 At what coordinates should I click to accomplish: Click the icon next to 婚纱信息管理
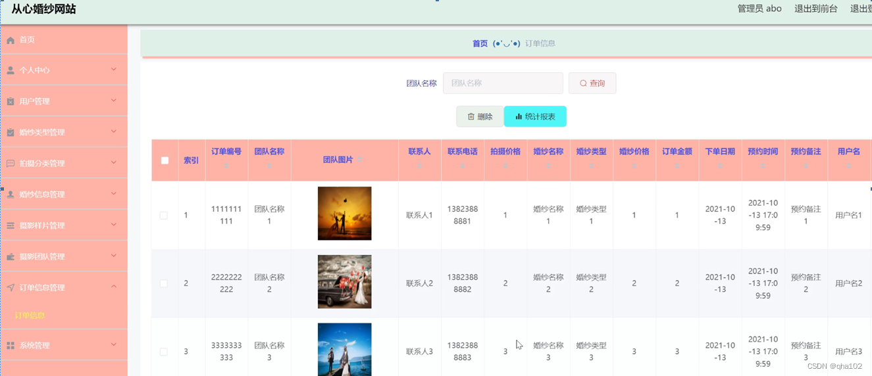(11, 195)
